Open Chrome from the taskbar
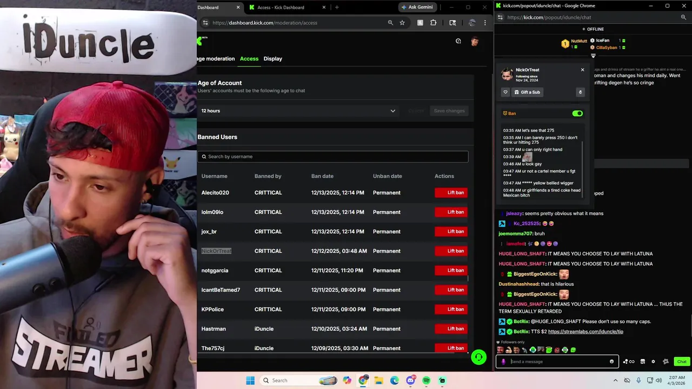 coord(363,380)
